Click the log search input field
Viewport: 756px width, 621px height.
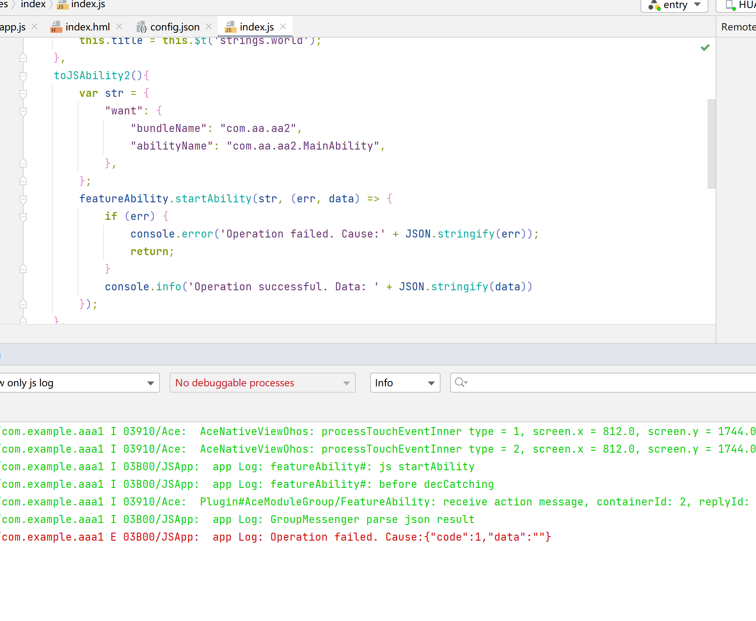(x=603, y=383)
